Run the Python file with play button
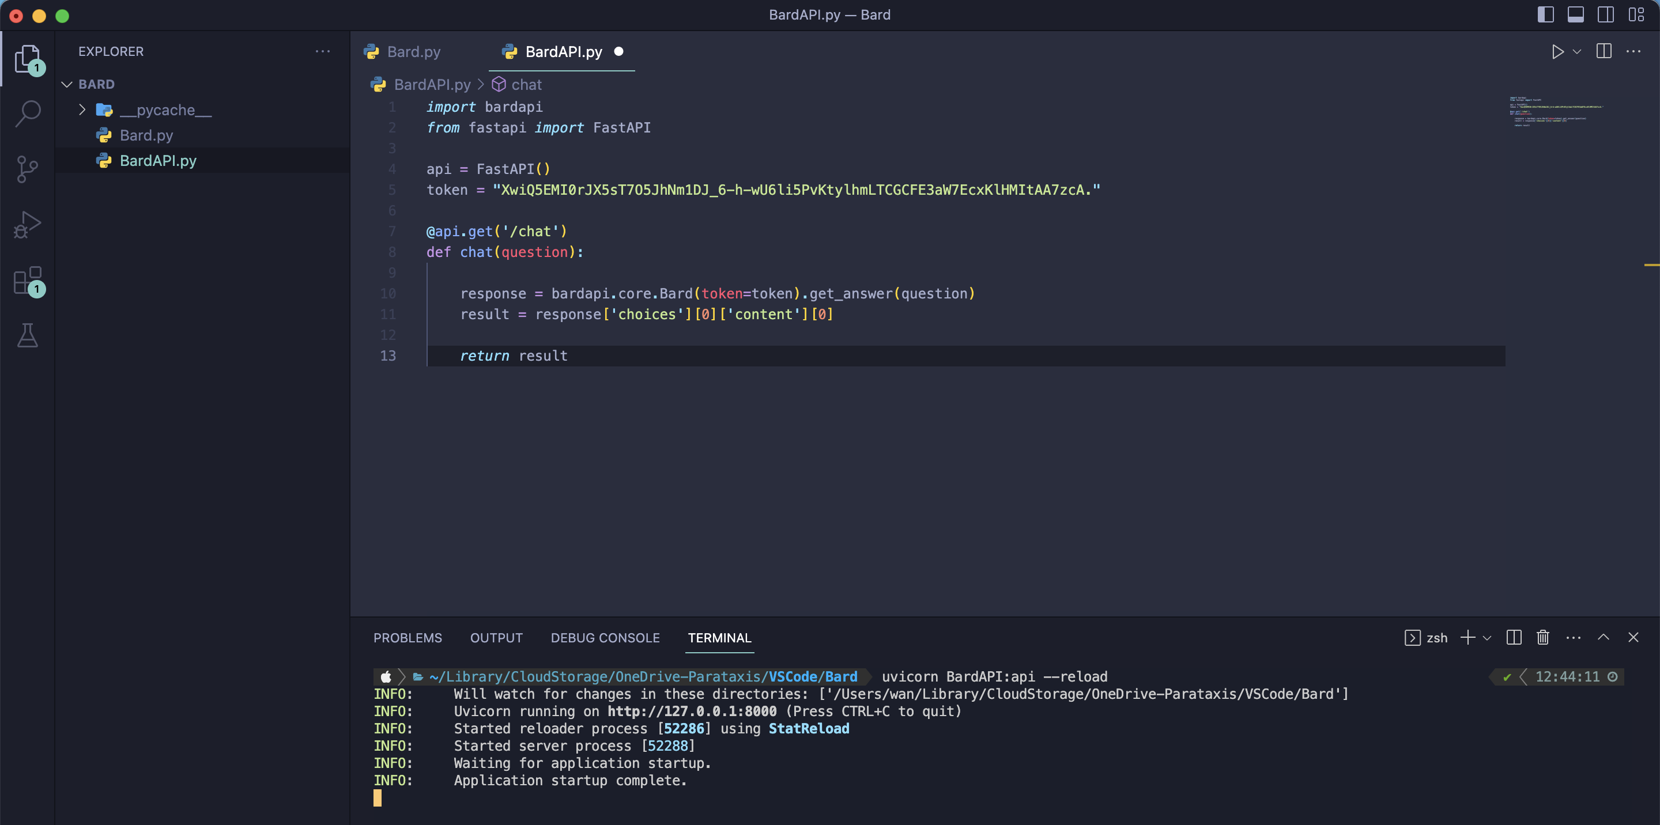The image size is (1660, 825). (x=1557, y=51)
